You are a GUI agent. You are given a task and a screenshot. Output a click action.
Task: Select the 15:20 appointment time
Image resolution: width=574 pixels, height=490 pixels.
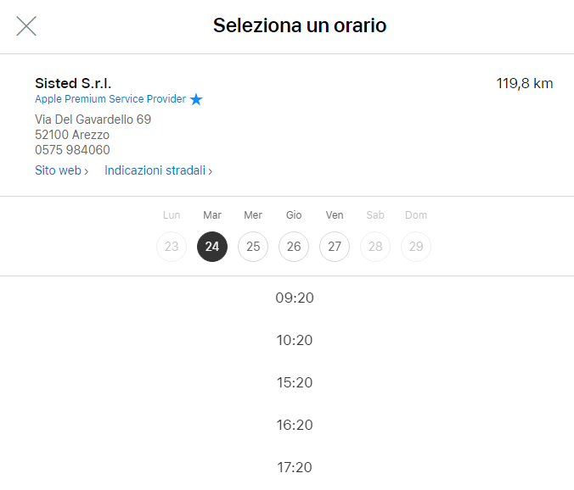[295, 383]
